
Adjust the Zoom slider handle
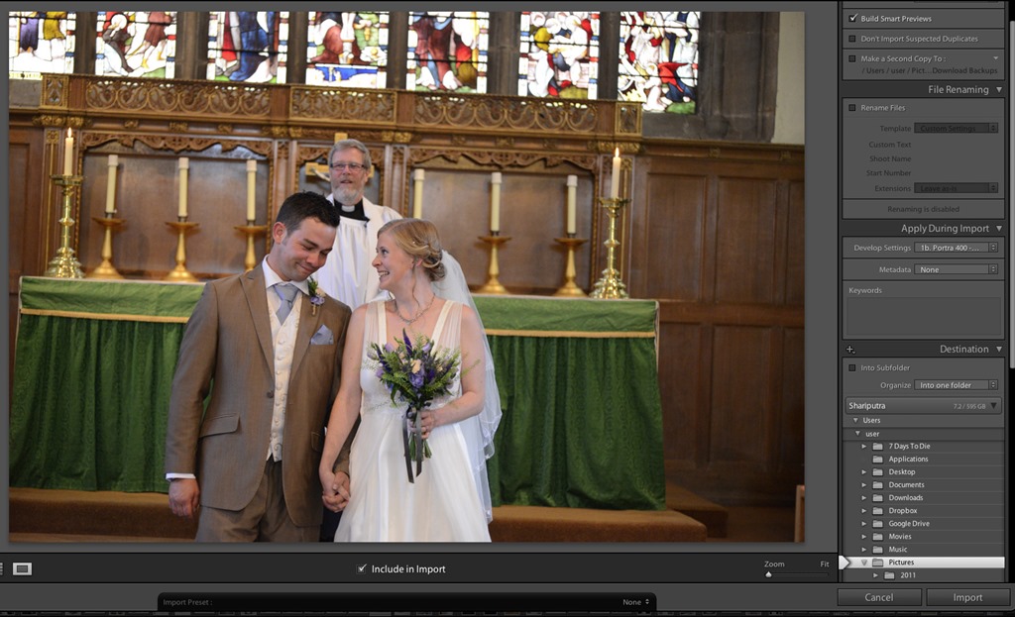(768, 574)
